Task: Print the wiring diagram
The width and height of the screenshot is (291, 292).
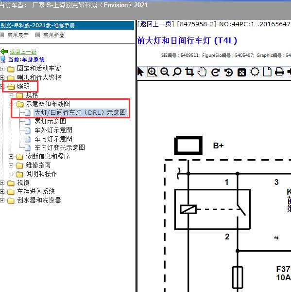Action: tap(279, 72)
